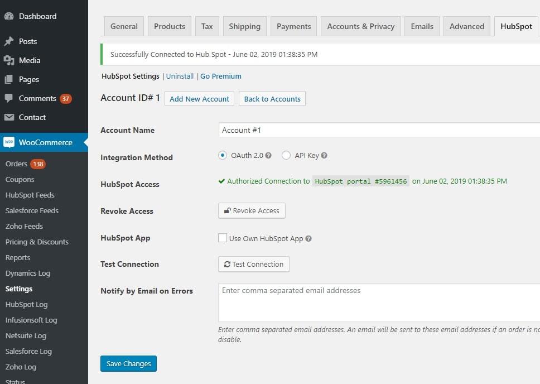Open Zoho Feeds submenu item

(24, 226)
